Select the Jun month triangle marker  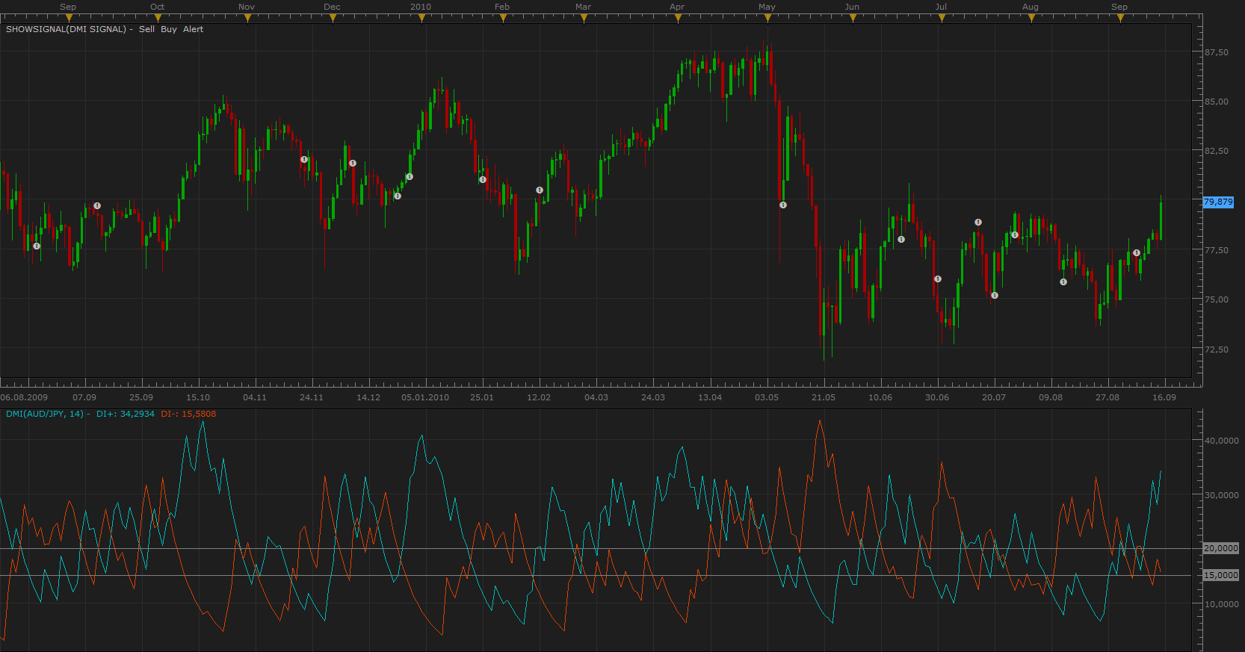point(853,18)
